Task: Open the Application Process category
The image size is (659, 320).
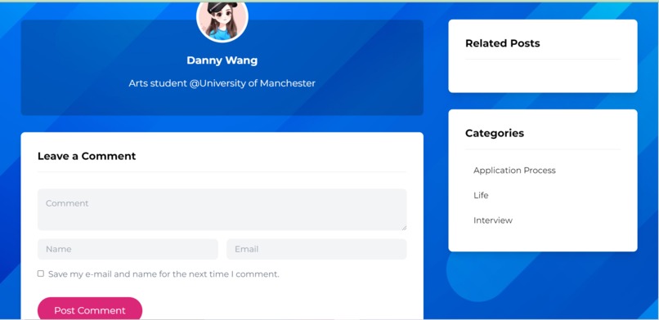Action: 514,171
